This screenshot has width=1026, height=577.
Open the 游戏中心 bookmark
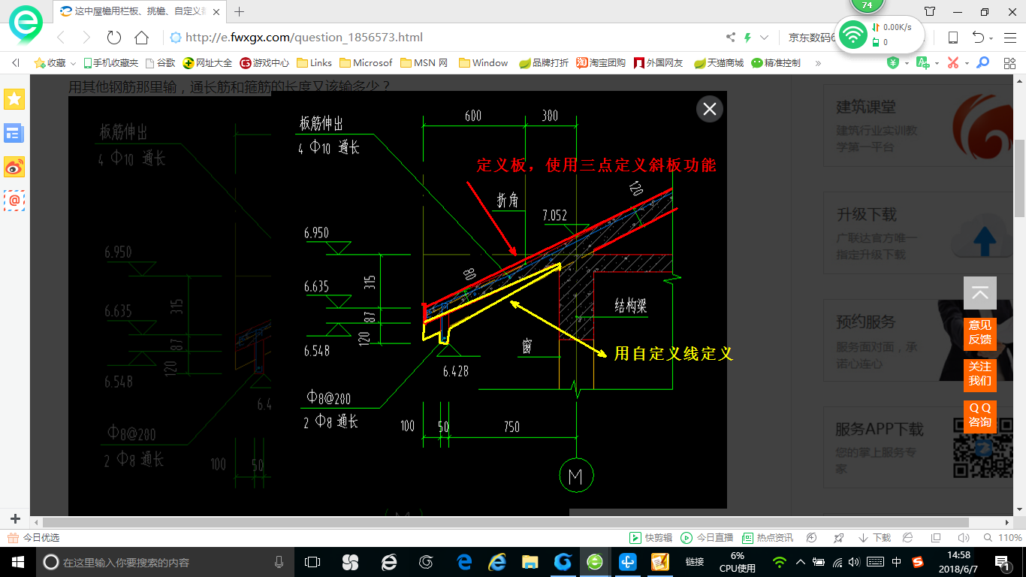click(x=264, y=63)
